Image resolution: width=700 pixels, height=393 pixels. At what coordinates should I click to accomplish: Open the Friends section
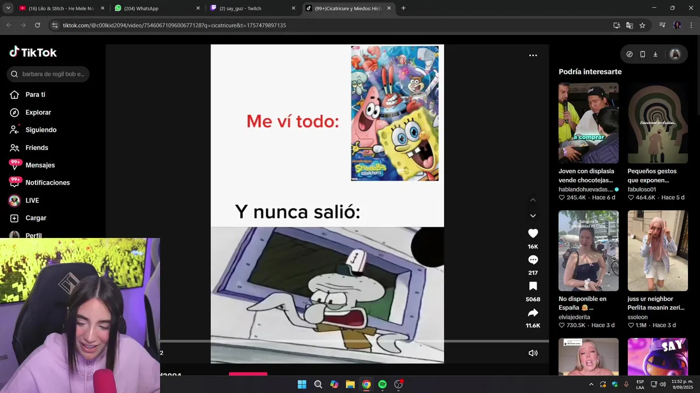(37, 147)
